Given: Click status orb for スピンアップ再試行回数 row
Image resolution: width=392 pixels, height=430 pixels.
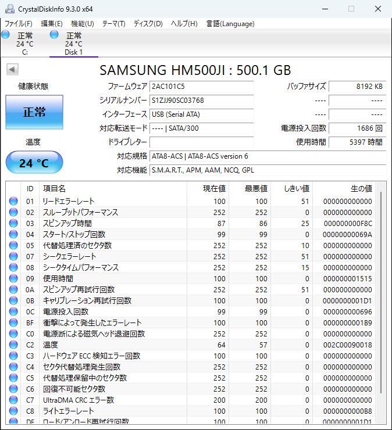Looking at the screenshot, I should [x=13, y=289].
